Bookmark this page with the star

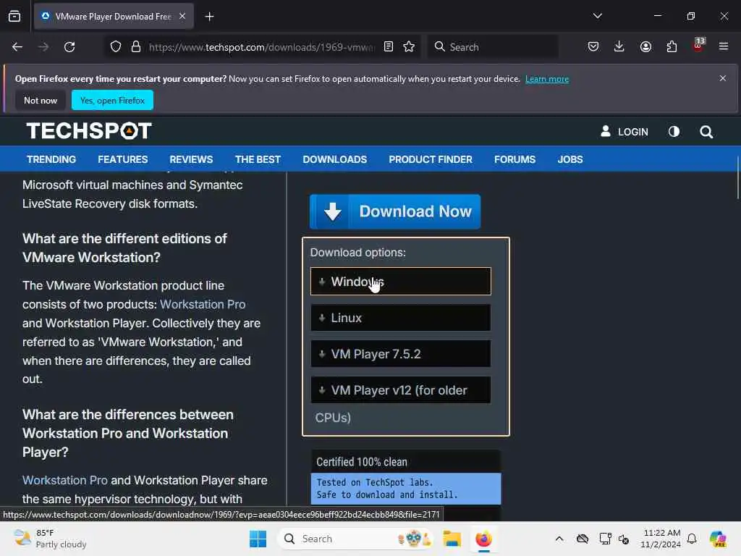[410, 47]
